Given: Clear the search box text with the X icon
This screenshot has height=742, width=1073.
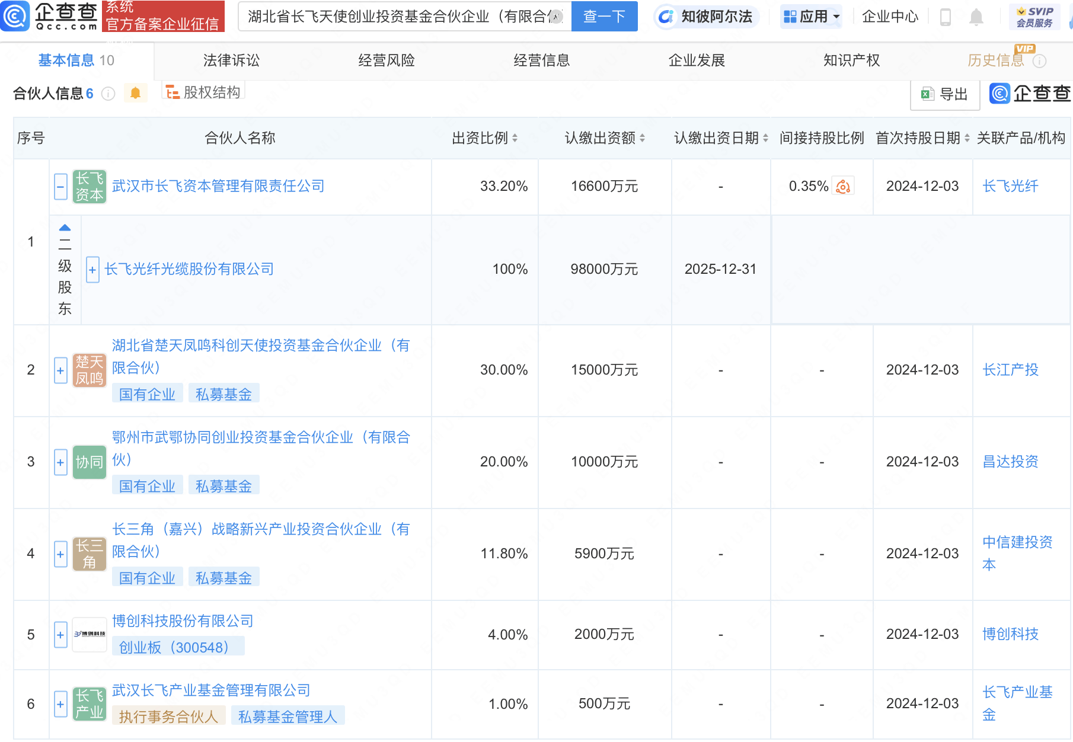Looking at the screenshot, I should [x=556, y=17].
